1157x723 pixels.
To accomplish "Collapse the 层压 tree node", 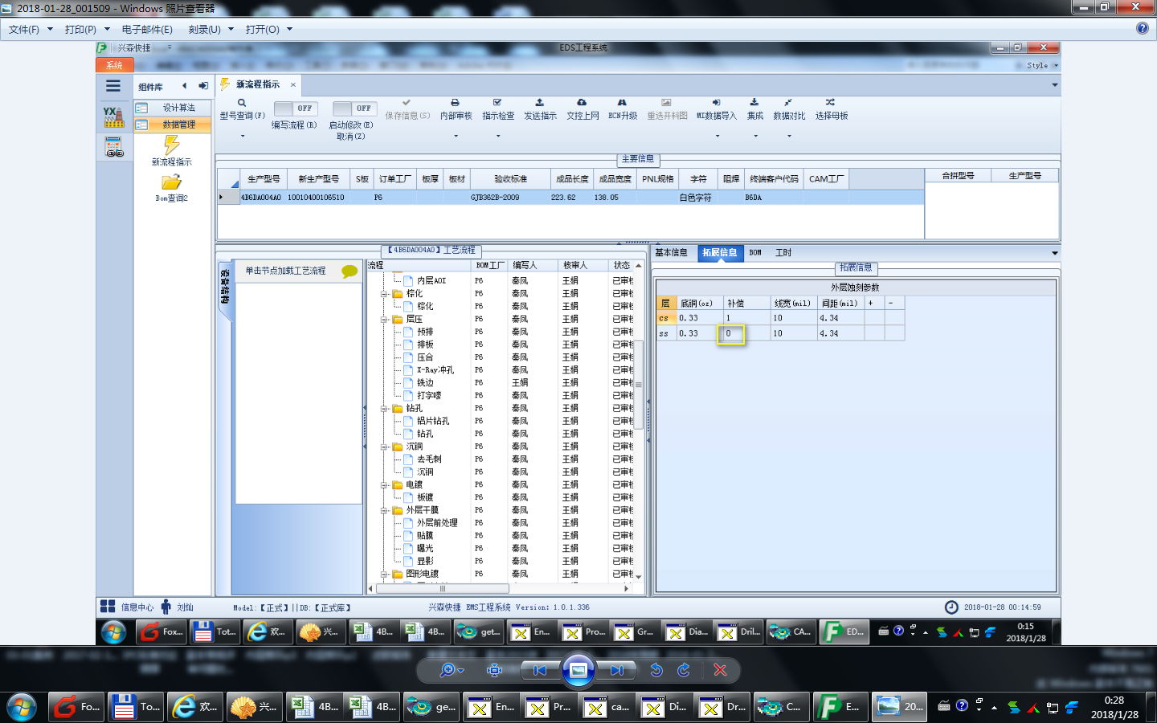I will click(x=385, y=319).
